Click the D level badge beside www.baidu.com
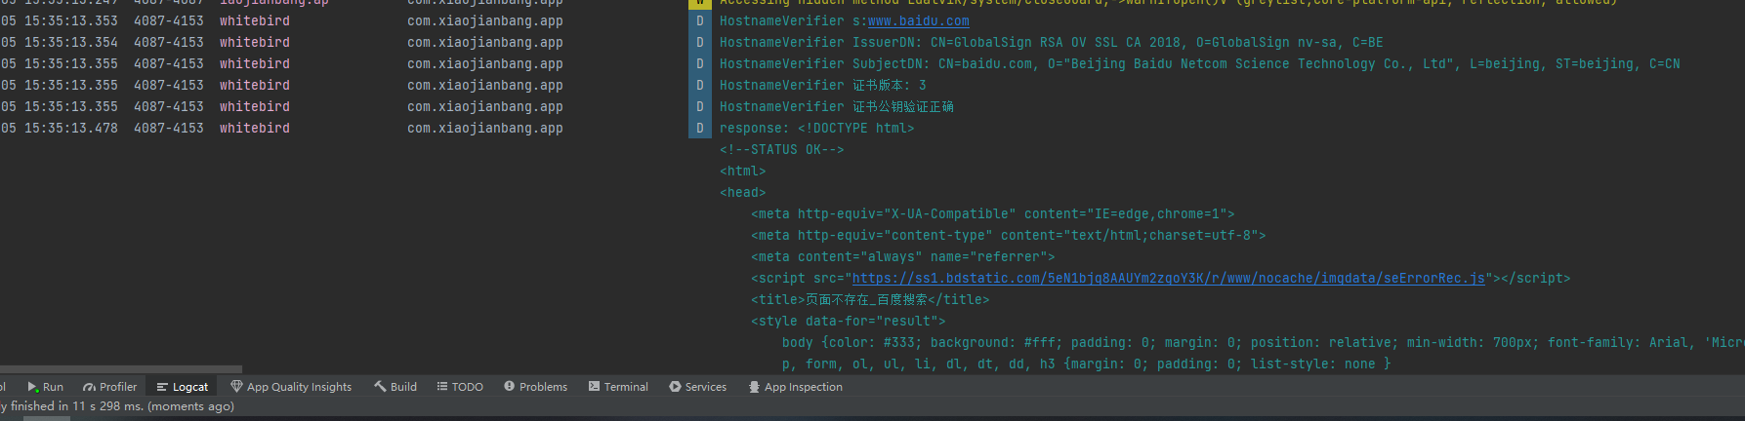The image size is (1745, 421). [699, 20]
